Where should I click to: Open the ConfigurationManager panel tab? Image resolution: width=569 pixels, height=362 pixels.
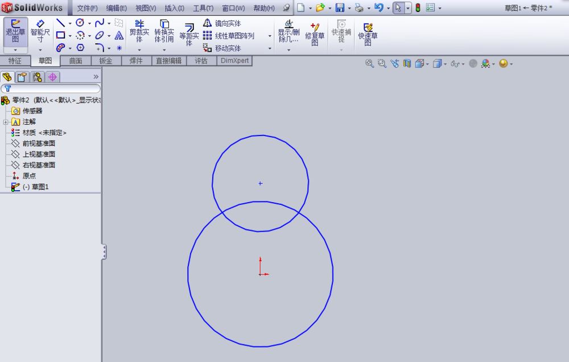click(37, 77)
